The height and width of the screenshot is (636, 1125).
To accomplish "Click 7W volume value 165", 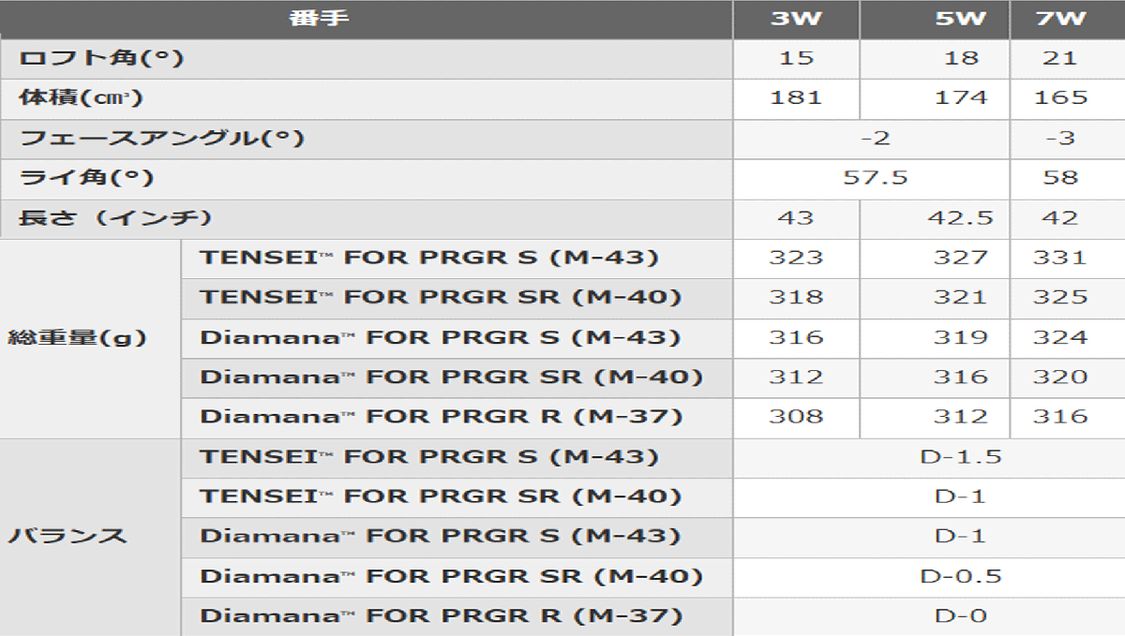I will click(x=1060, y=97).
